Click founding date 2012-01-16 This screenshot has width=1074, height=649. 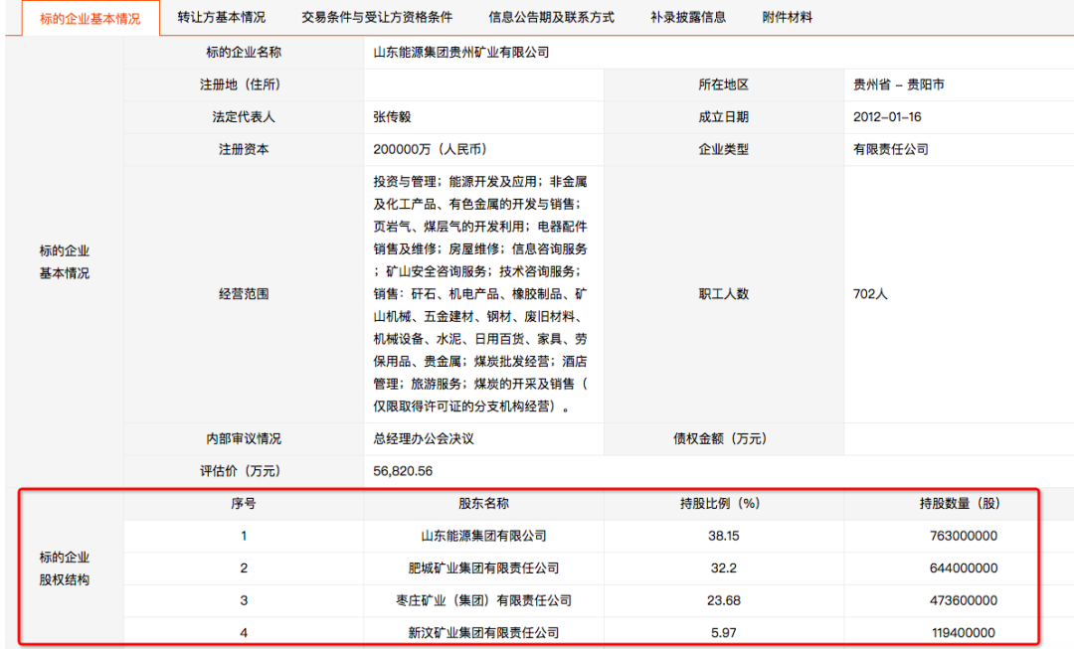pos(887,117)
